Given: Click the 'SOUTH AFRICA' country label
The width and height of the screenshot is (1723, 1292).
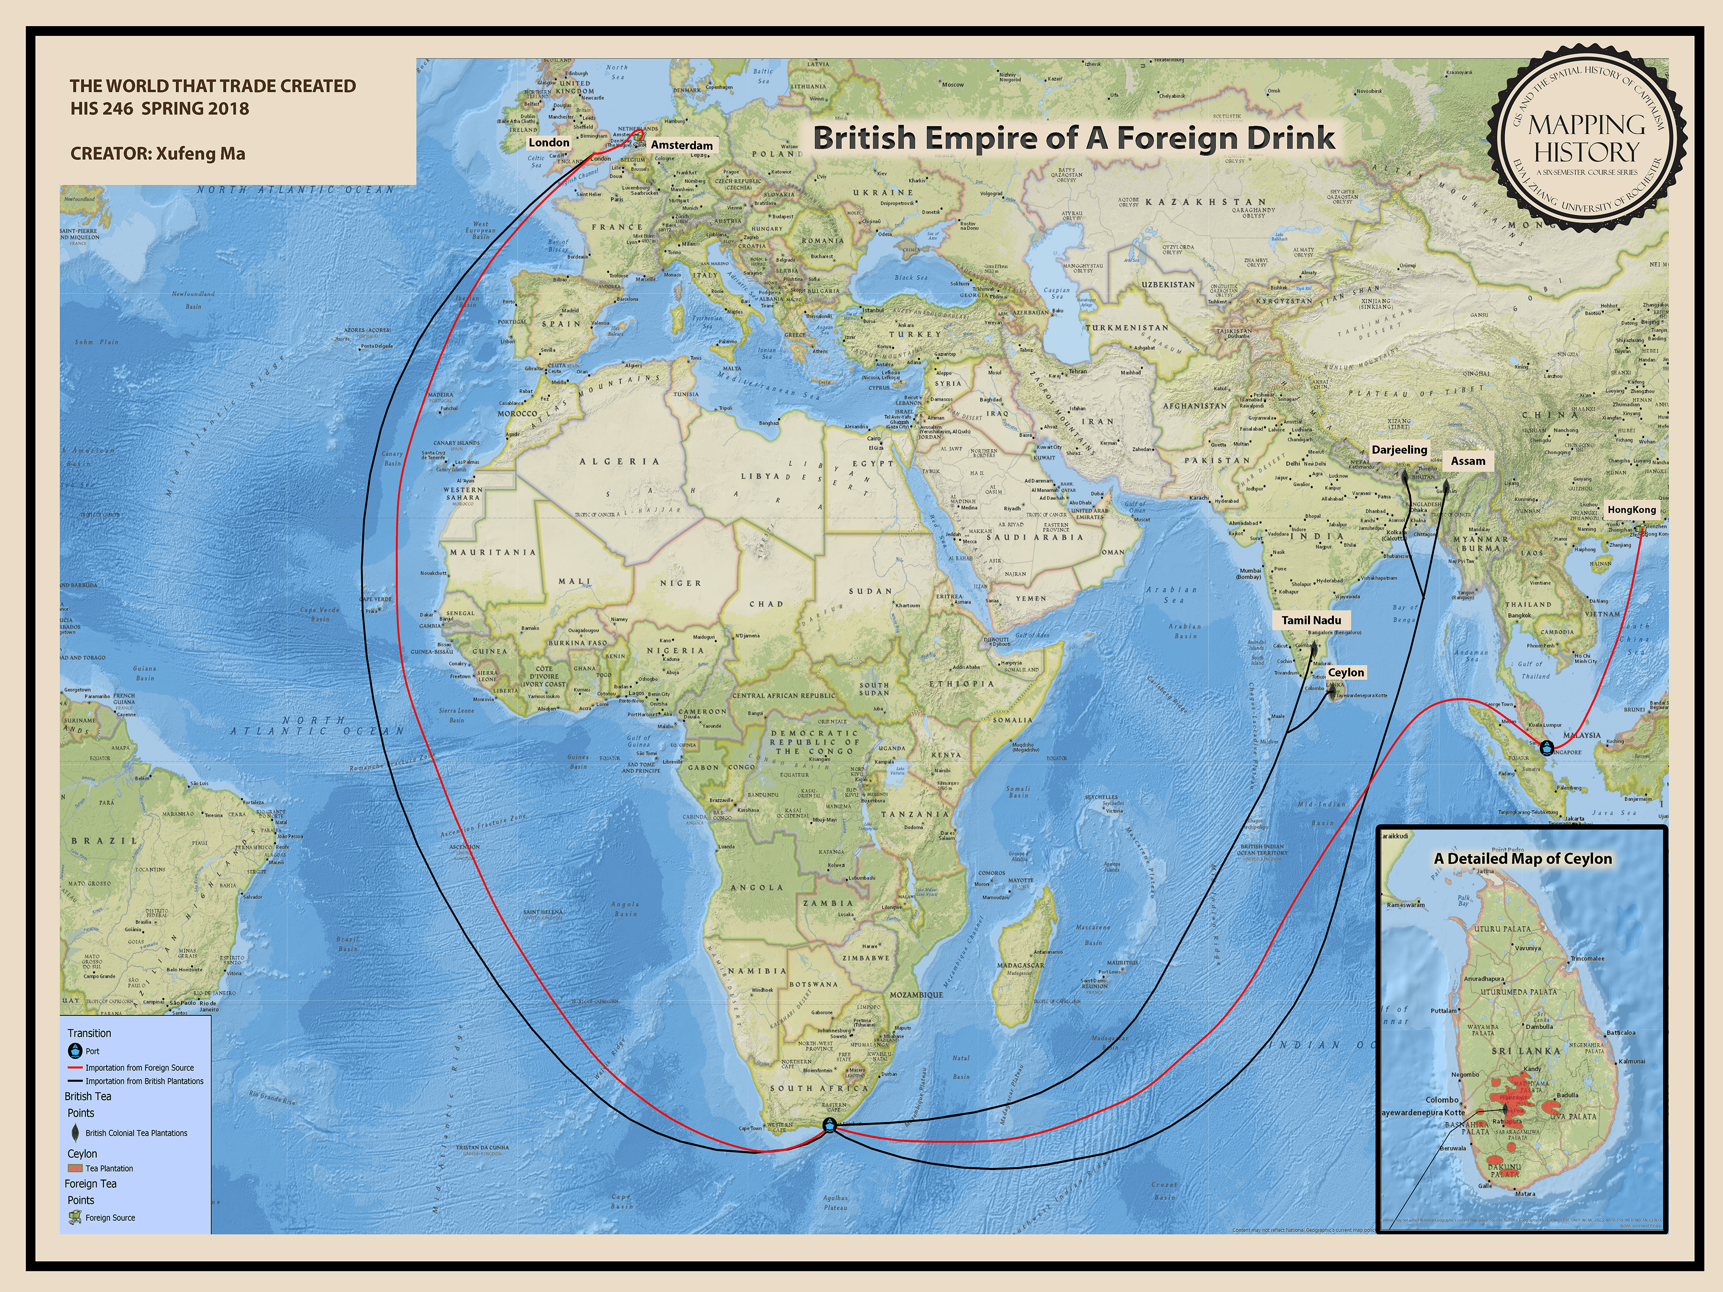Looking at the screenshot, I should (818, 1088).
